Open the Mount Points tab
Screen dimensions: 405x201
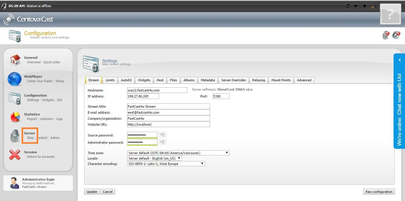tap(281, 80)
